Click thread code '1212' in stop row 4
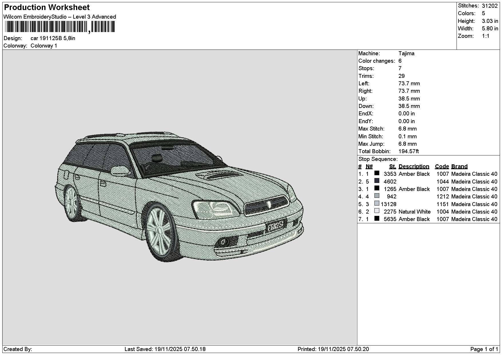Image resolution: width=502 pixels, height=355 pixels. click(443, 197)
